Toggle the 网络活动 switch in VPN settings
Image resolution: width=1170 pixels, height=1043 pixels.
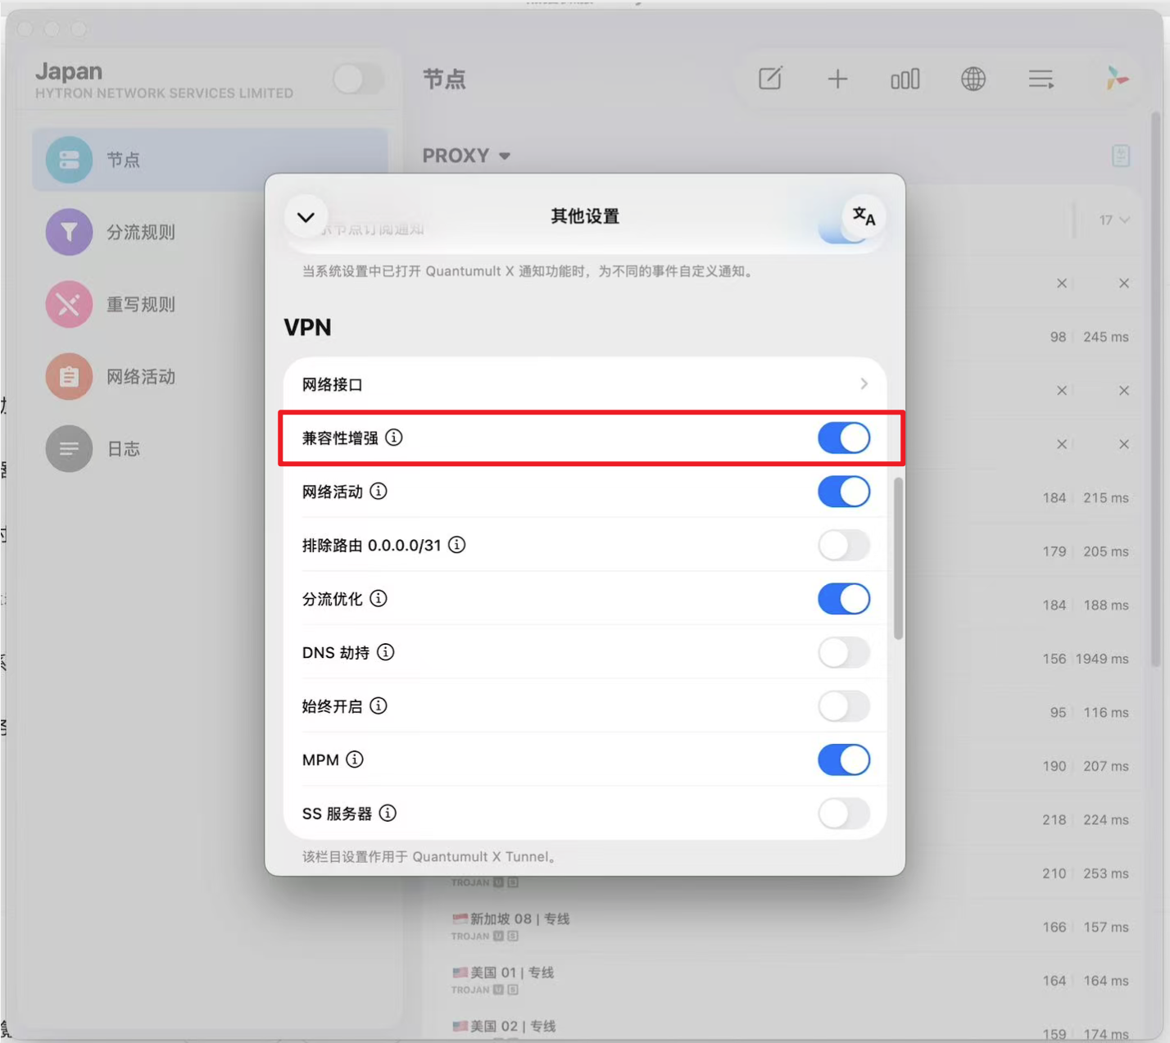click(844, 492)
